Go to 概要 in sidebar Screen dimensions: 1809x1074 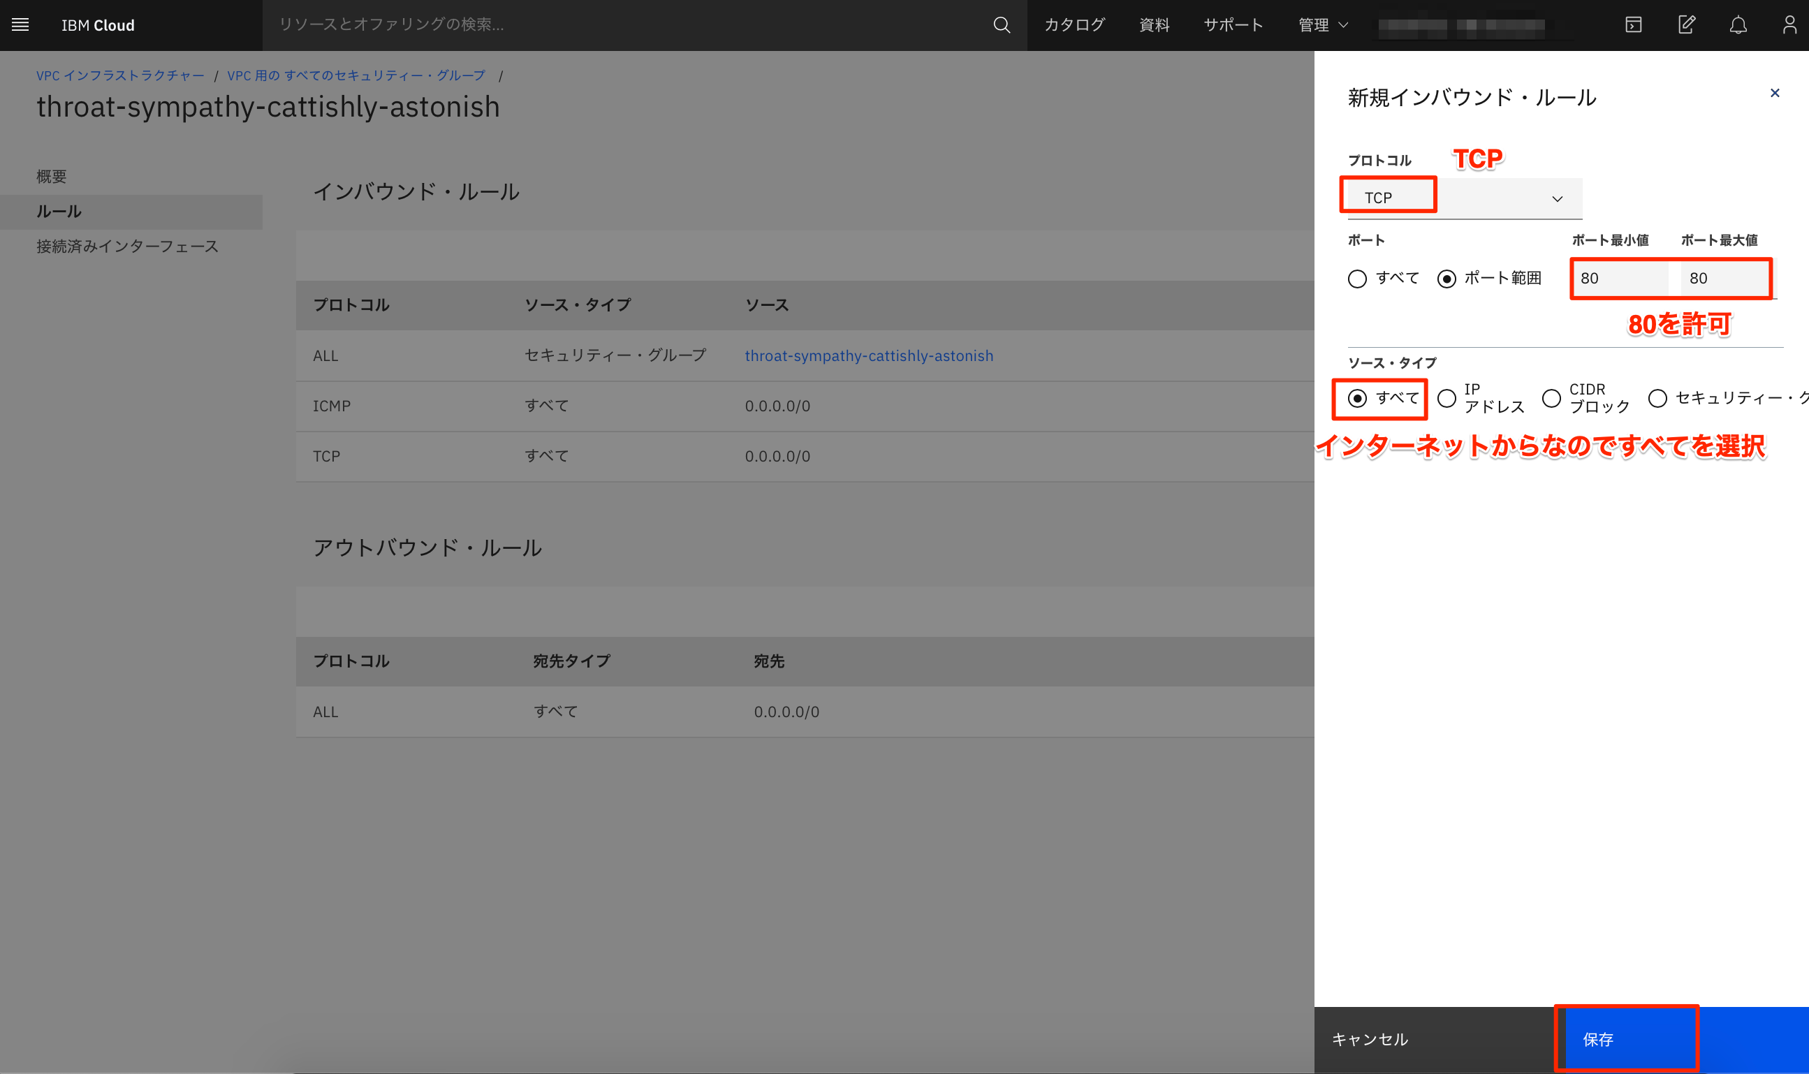coord(52,177)
